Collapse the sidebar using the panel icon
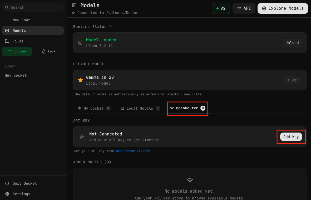Image resolution: width=311 pixels, height=200 pixels. pyautogui.click(x=74, y=5)
